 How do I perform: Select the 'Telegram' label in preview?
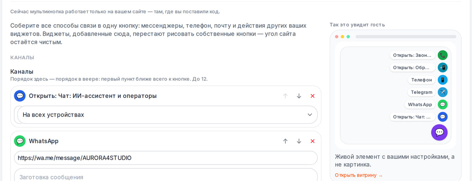coord(422,92)
